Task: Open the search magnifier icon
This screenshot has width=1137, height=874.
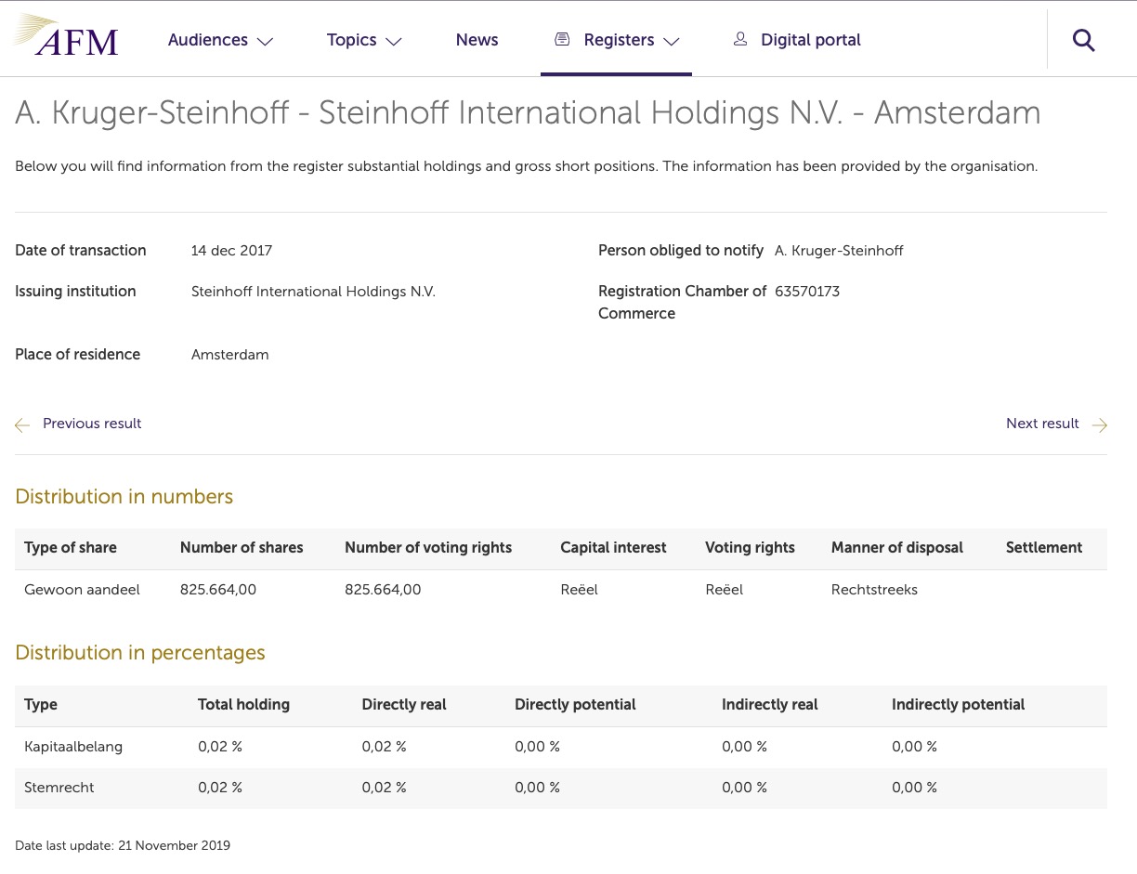Action: click(x=1083, y=40)
